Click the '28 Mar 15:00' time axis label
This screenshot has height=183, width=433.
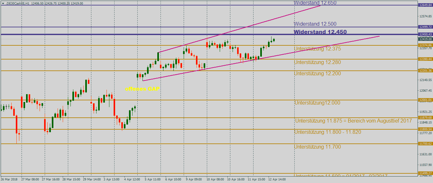71,179
